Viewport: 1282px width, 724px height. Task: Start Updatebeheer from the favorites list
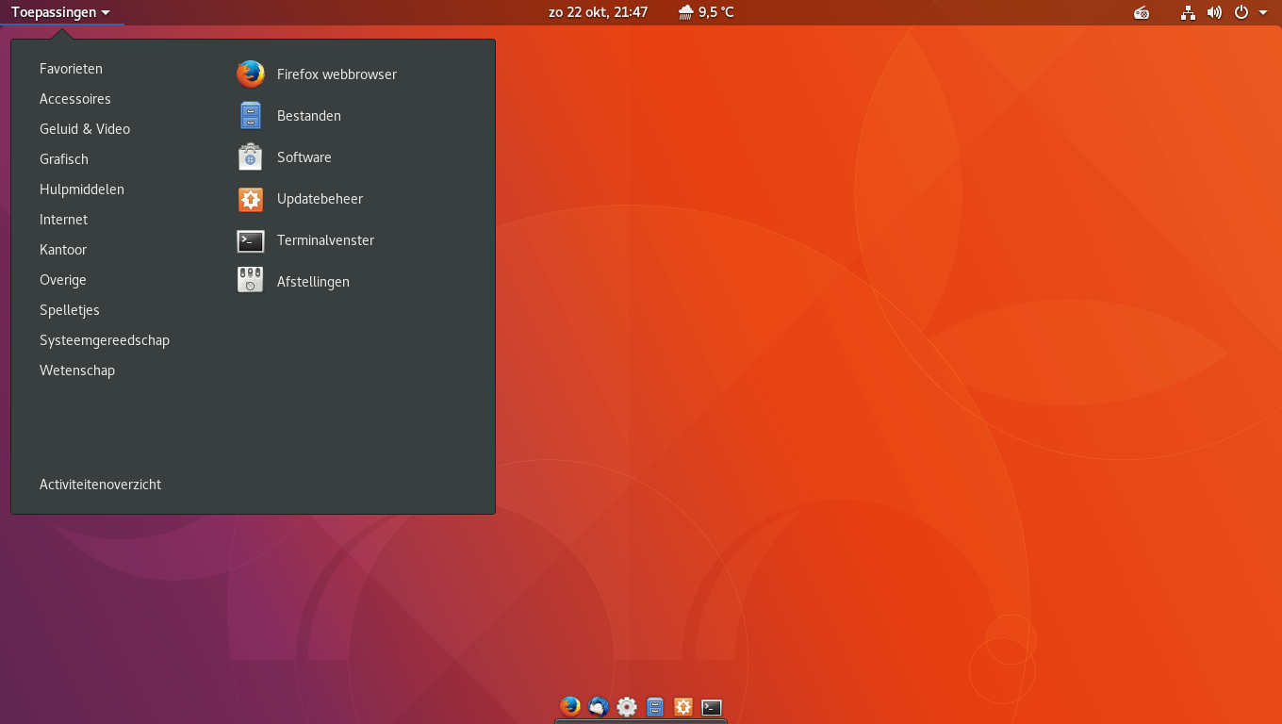[319, 199]
